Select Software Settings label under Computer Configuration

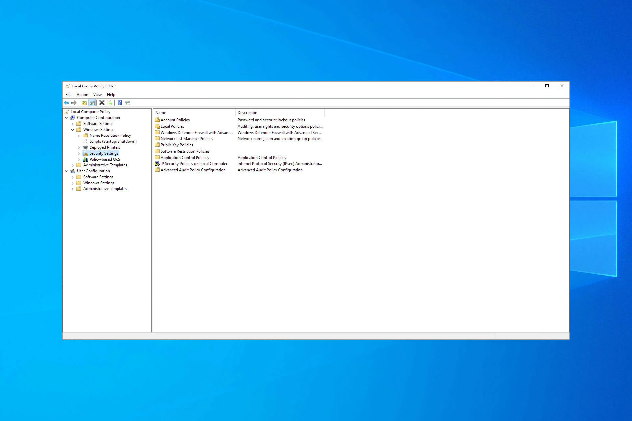[98, 124]
